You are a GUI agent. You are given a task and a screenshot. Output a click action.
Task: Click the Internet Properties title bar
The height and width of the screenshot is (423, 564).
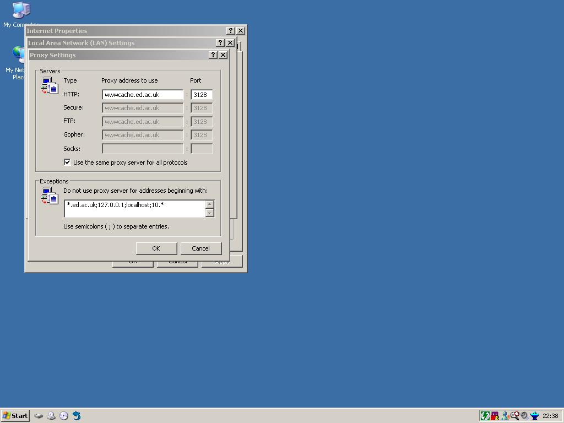click(x=126, y=31)
